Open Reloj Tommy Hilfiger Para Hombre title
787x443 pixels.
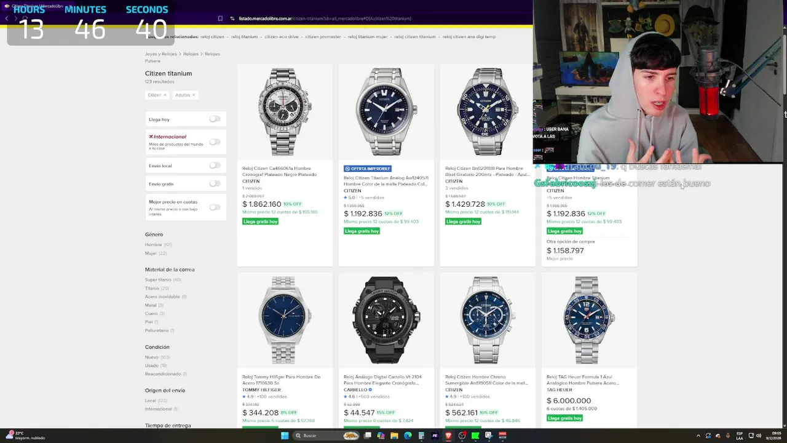tap(282, 380)
